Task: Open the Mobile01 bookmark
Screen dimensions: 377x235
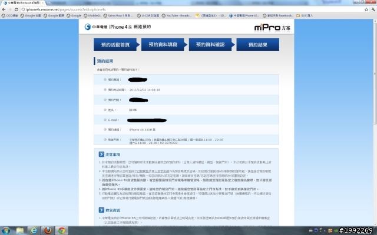Action: [x=92, y=16]
